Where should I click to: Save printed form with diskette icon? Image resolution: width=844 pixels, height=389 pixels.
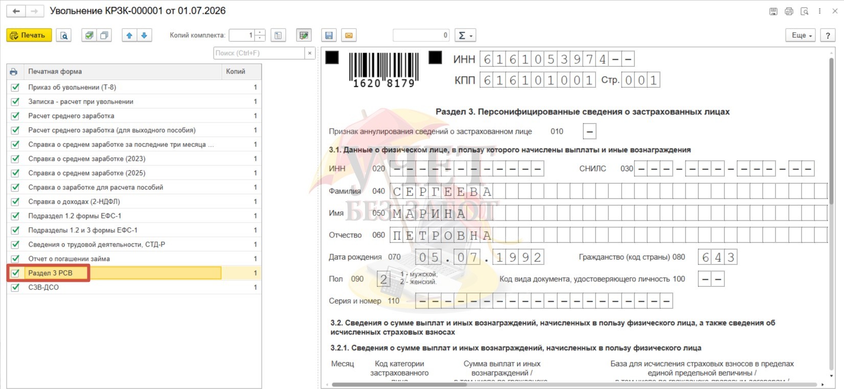pyautogui.click(x=329, y=35)
